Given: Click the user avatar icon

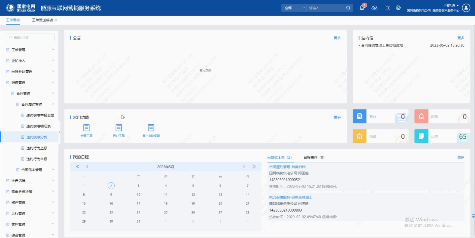Looking at the screenshot, I should (x=466, y=8).
